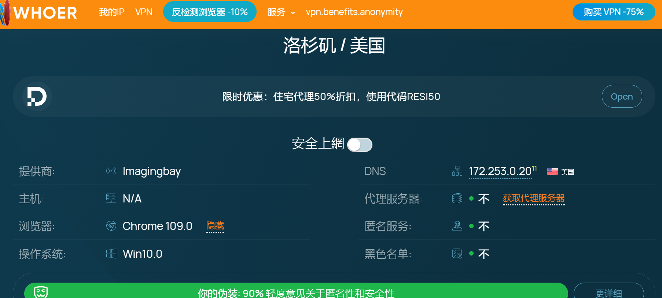662x298 pixels.
Task: Click the 隐藏 link next to Chrome
Action: [x=215, y=226]
